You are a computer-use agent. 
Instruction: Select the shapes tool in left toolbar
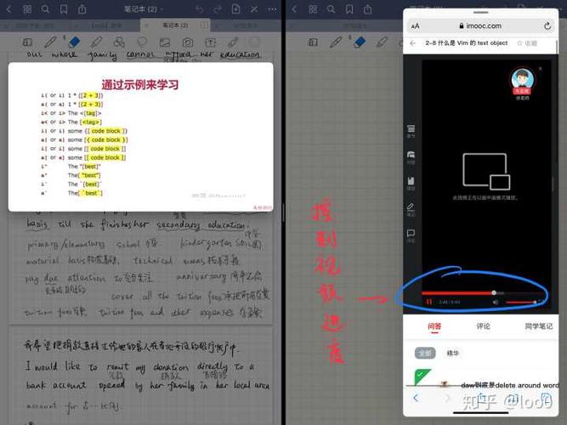119,42
